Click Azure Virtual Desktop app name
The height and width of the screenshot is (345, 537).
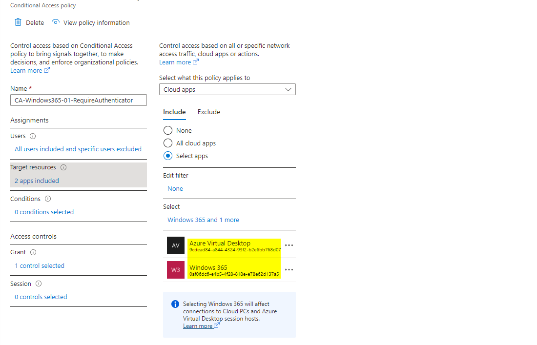tap(220, 243)
